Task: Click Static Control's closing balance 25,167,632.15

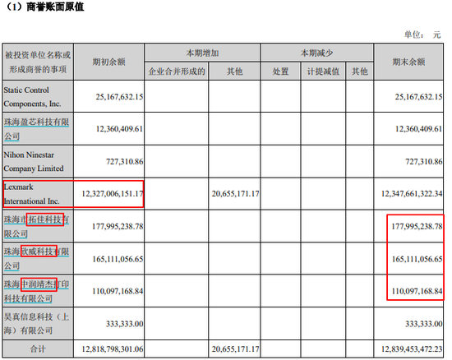Action: point(418,96)
